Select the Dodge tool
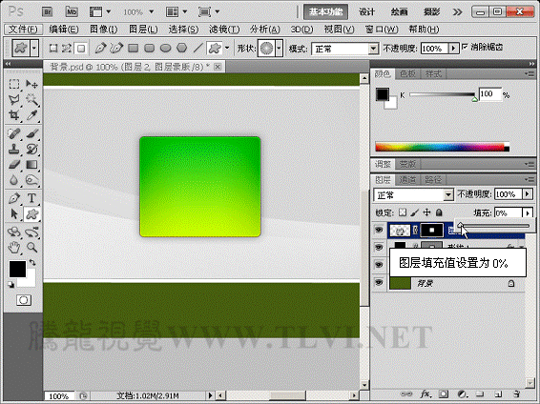This screenshot has width=540, height=404. [31, 180]
